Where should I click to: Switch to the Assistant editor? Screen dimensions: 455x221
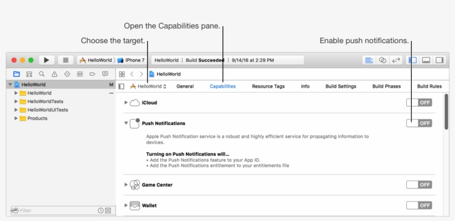pos(382,60)
